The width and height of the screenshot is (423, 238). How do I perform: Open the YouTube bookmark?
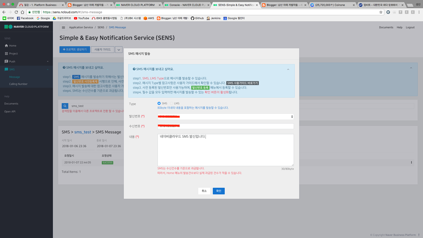point(81,18)
